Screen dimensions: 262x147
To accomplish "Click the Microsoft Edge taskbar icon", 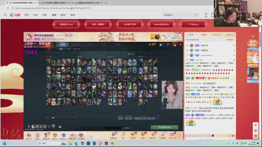I will coord(76,143).
